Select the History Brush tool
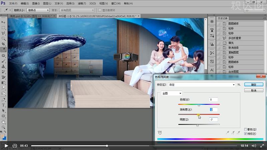The height and width of the screenshot is (150, 267). pos(3,72)
